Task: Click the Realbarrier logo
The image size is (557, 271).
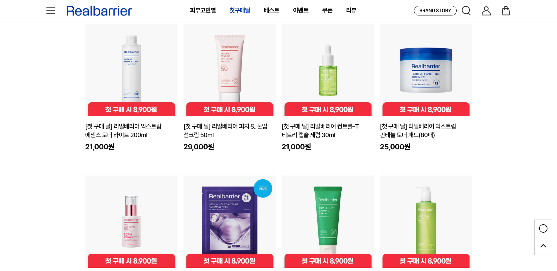Action: pyautogui.click(x=99, y=11)
